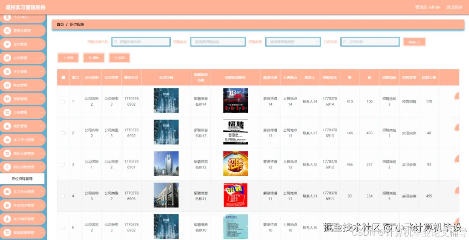
Task: Open company cover image in row 3
Action: click(166, 164)
